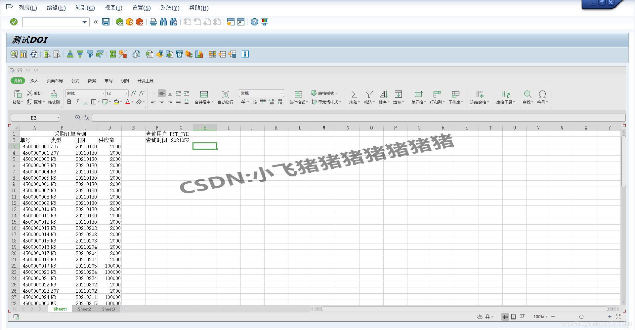This screenshot has height=330, width=635.
Task: Click the Increase Indent icon
Action: [187, 93]
